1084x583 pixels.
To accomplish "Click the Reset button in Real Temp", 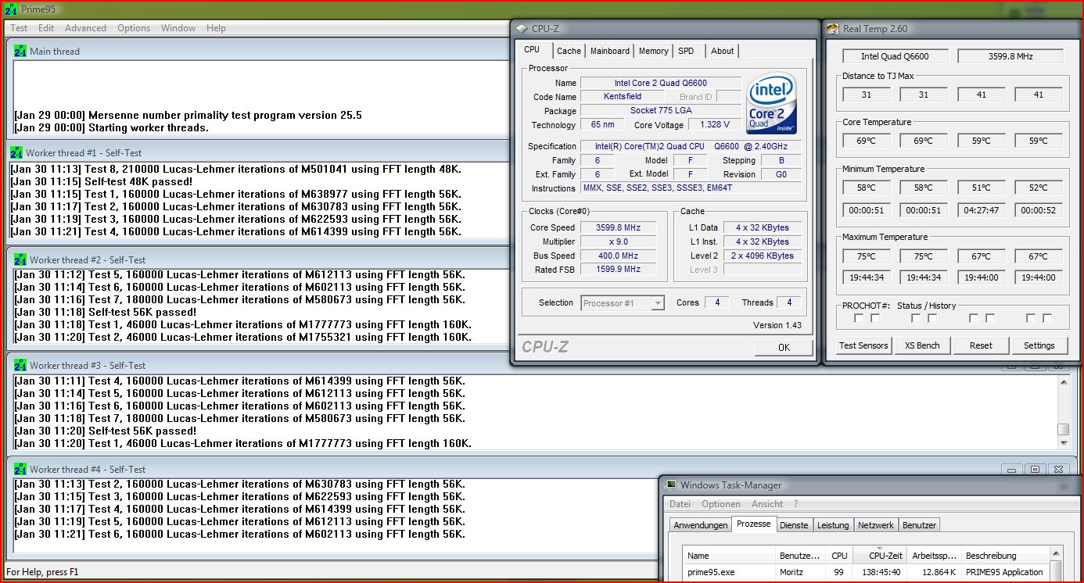I will point(981,345).
